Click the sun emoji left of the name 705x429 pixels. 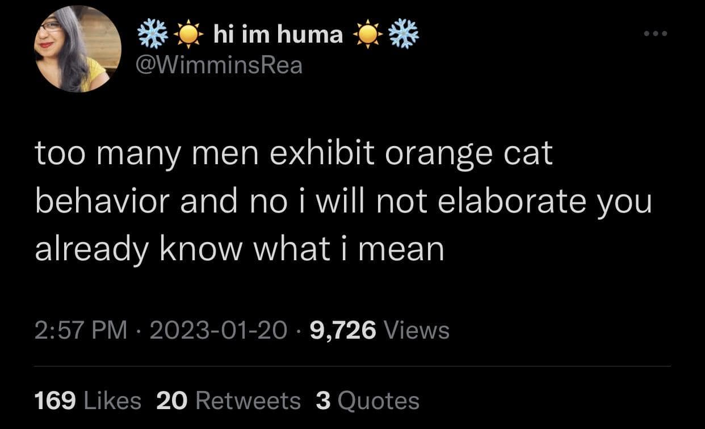coord(186,36)
